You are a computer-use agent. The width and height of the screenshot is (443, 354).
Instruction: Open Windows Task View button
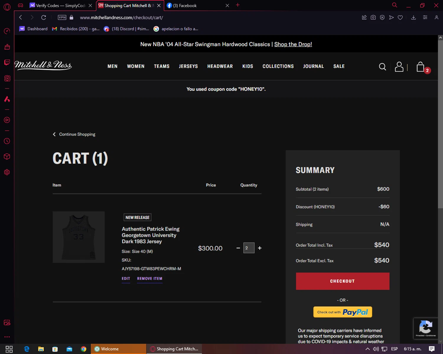[x=9, y=349]
